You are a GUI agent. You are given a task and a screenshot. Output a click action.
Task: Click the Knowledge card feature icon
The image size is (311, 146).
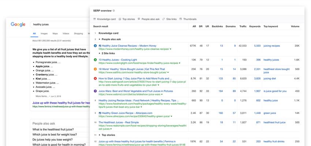point(94,19)
